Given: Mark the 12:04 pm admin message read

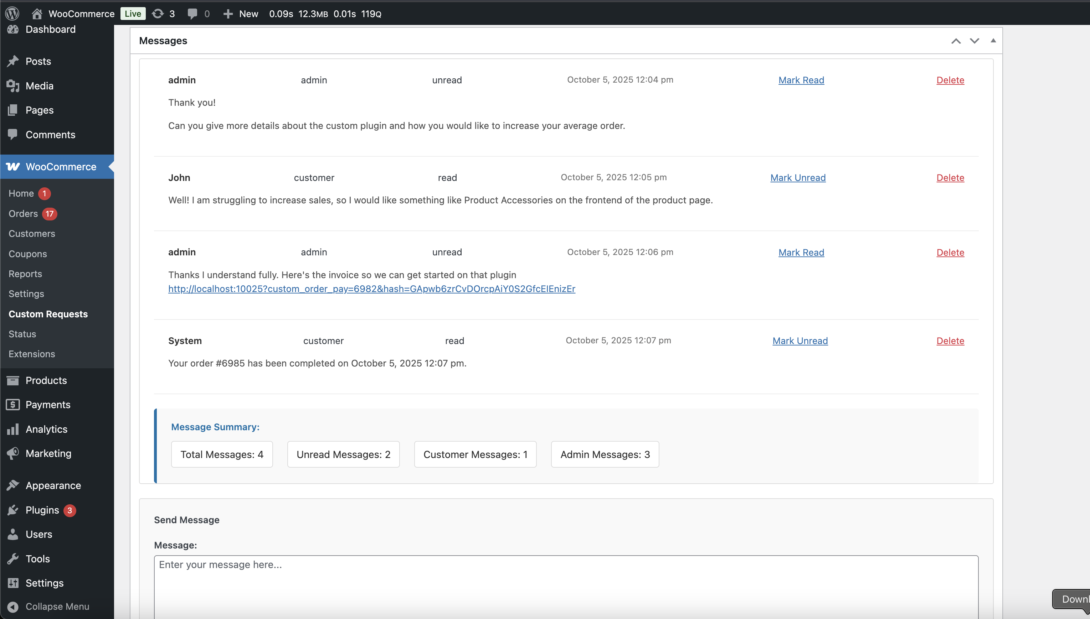Looking at the screenshot, I should click(801, 80).
